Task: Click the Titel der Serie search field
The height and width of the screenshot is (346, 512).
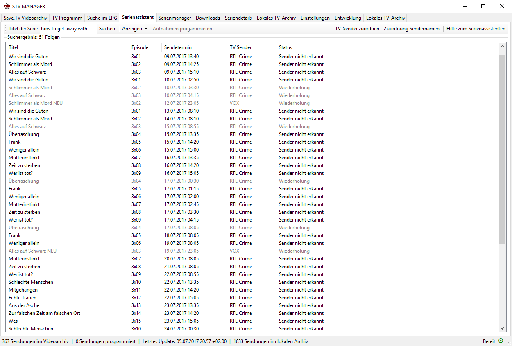Action: tap(68, 29)
